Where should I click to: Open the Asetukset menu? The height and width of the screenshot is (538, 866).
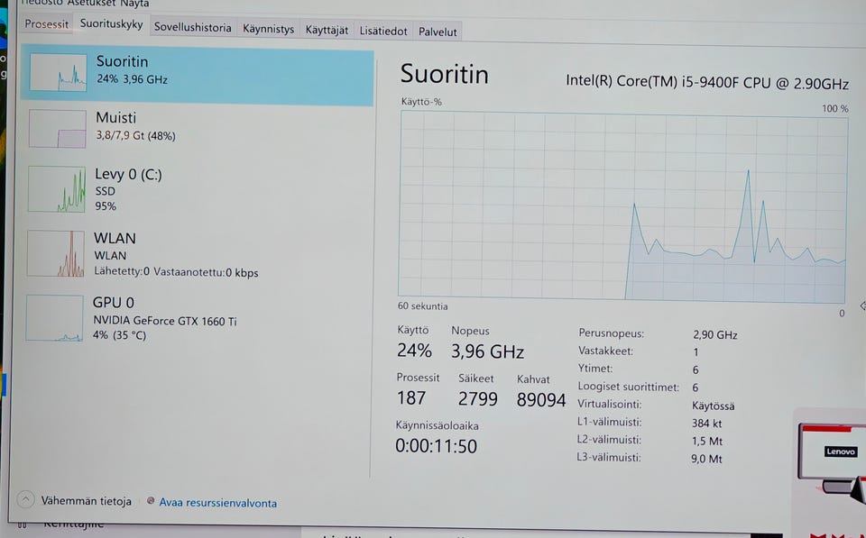(91, 4)
